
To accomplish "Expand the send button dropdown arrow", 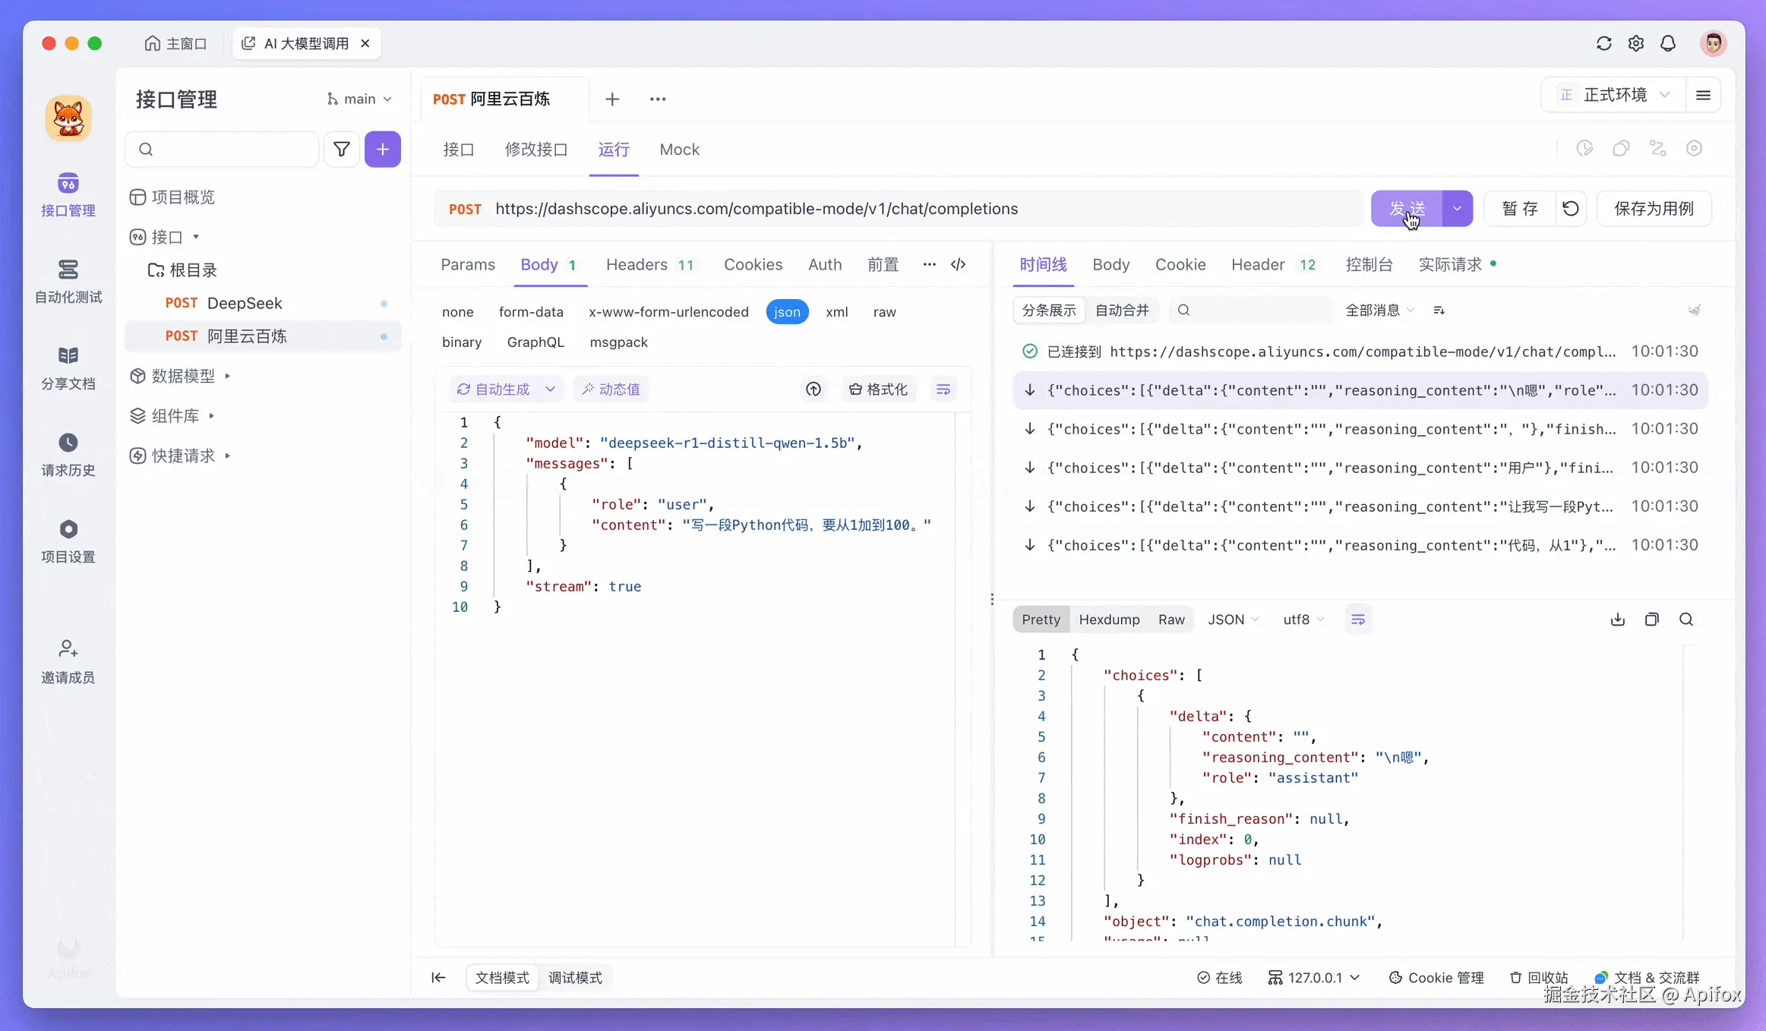I will (1457, 209).
